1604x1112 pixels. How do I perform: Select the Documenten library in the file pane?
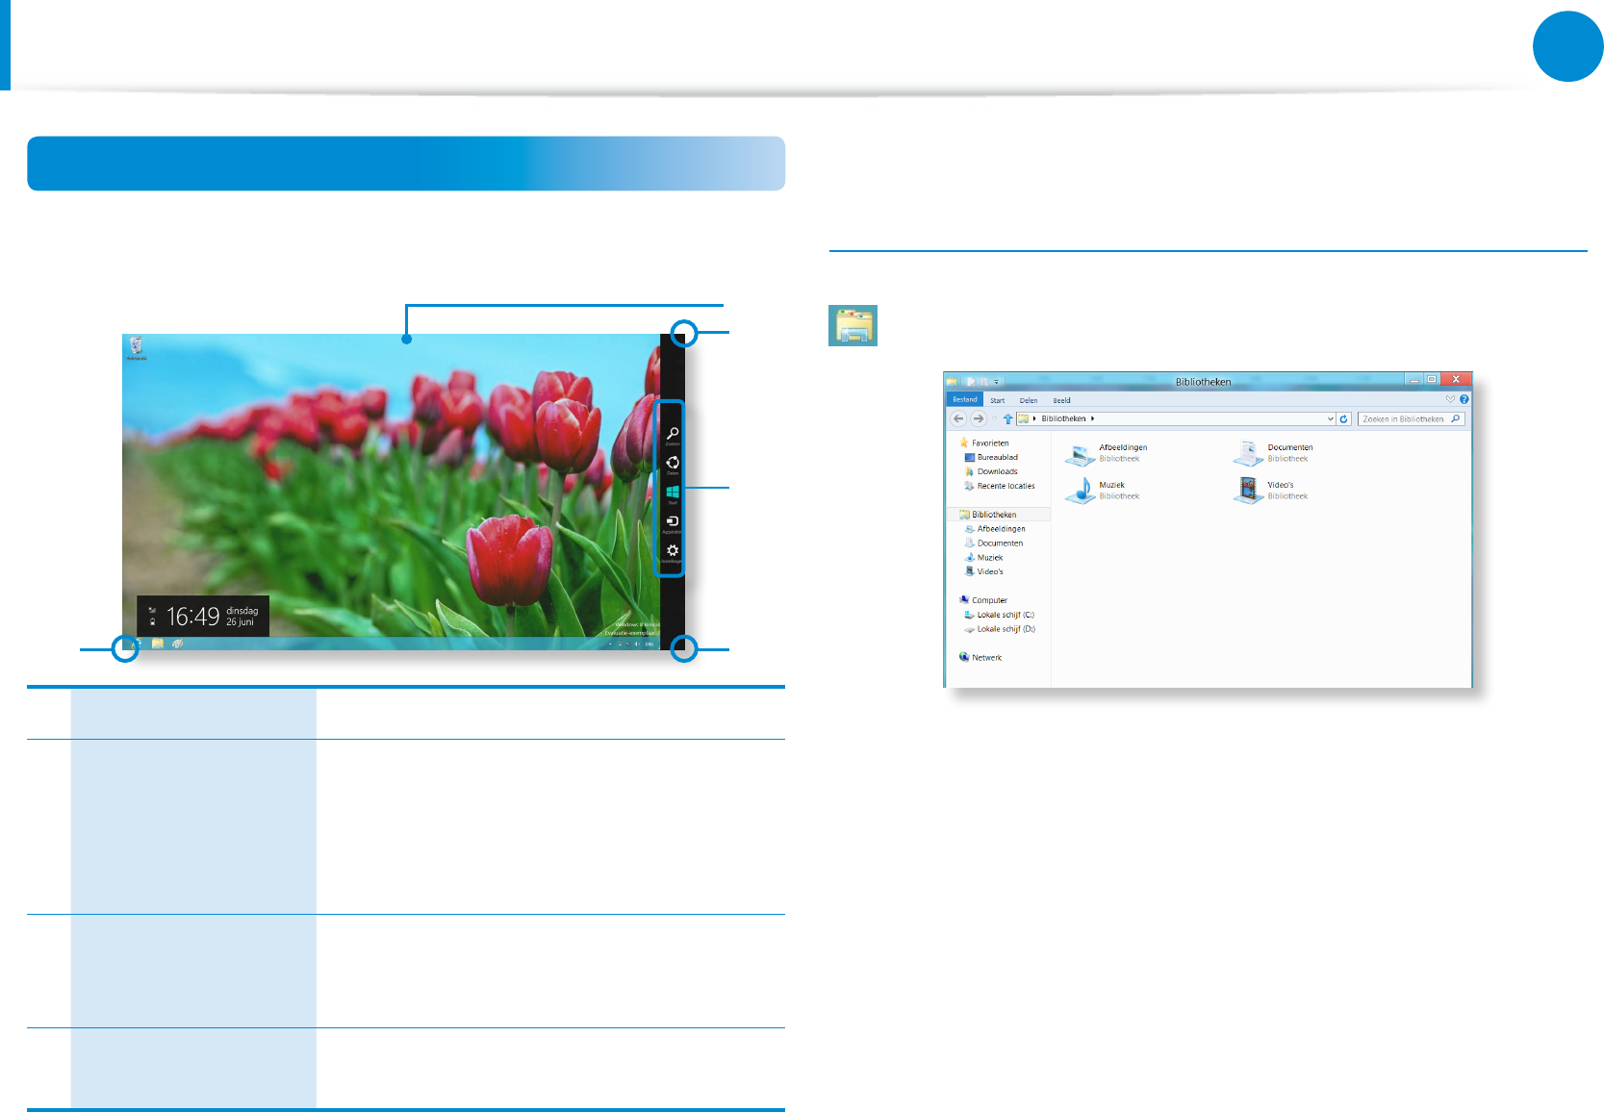(x=1273, y=453)
